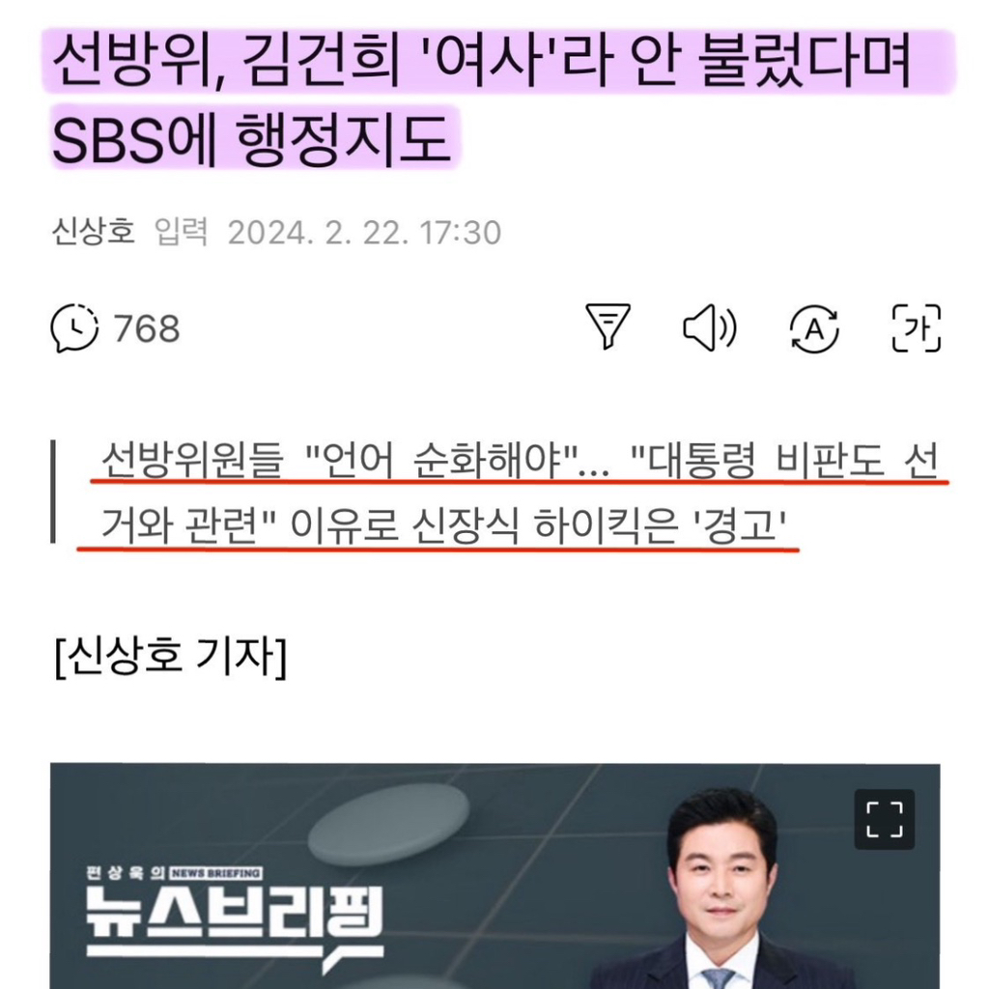
Task: Translate the article with the A icon
Action: coord(813,328)
